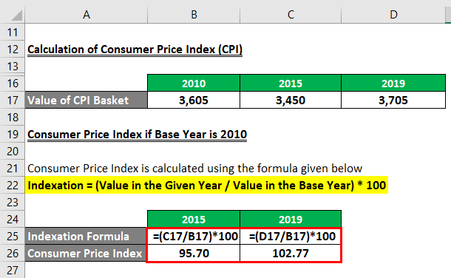451x278 pixels.
Task: Select row 23 header
Action: click(x=13, y=202)
